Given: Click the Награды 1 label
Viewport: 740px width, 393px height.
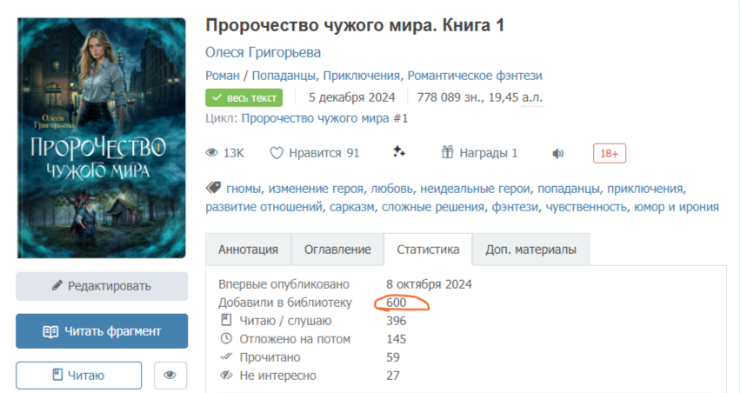Looking at the screenshot, I should [489, 153].
